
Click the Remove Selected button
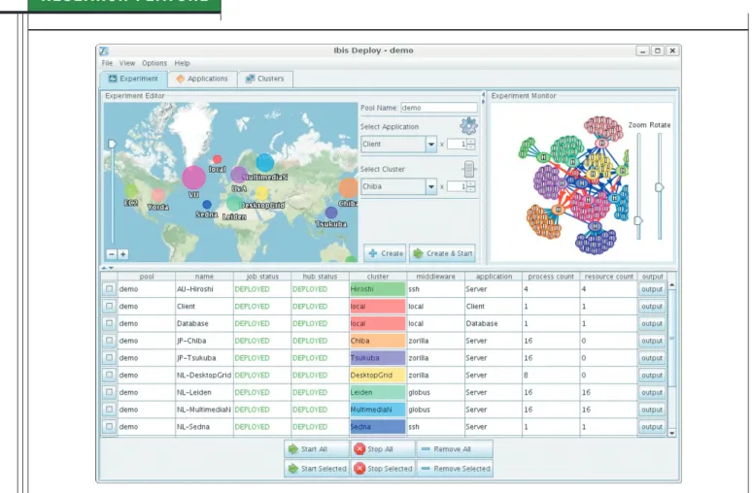[455, 469]
